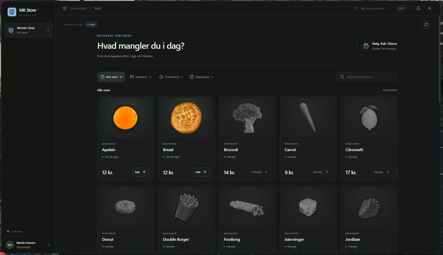This screenshot has width=443, height=255.
Task: Click the Udsolgt button on Citronsaft
Action: point(381,172)
